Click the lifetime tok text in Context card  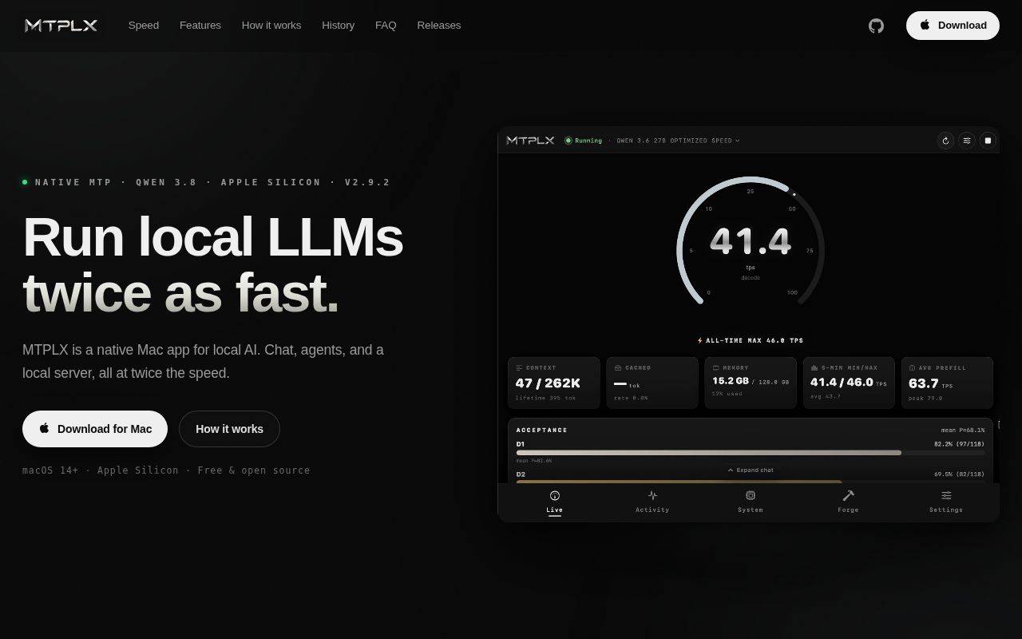pos(545,398)
